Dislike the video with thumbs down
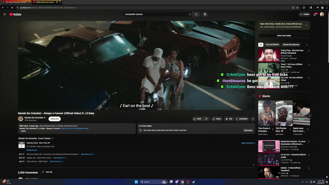 click(206, 119)
